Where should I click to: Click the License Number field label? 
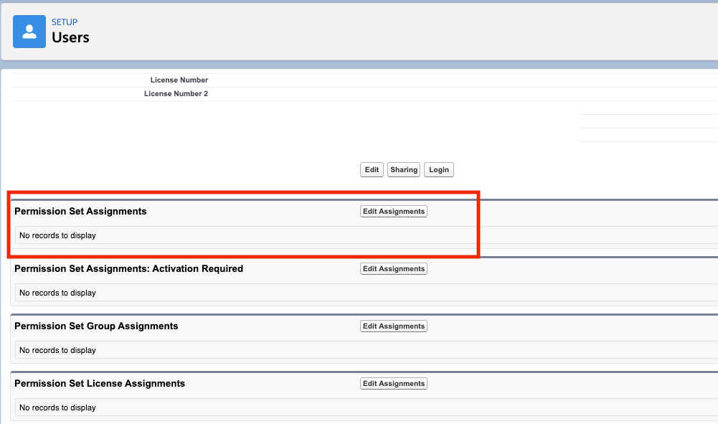(179, 80)
